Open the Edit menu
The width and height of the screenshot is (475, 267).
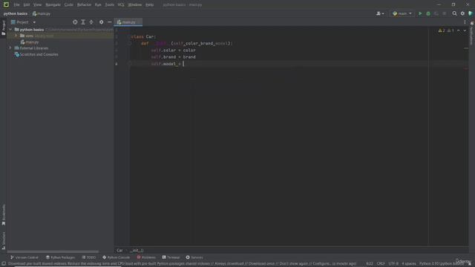pos(27,5)
